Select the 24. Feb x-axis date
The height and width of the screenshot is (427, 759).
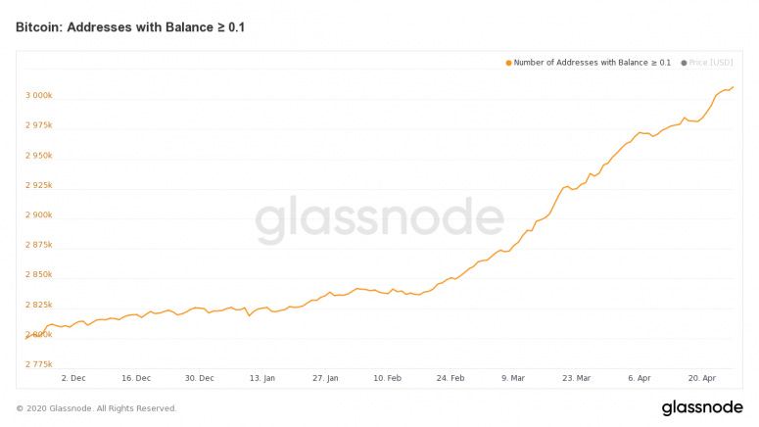pos(451,378)
